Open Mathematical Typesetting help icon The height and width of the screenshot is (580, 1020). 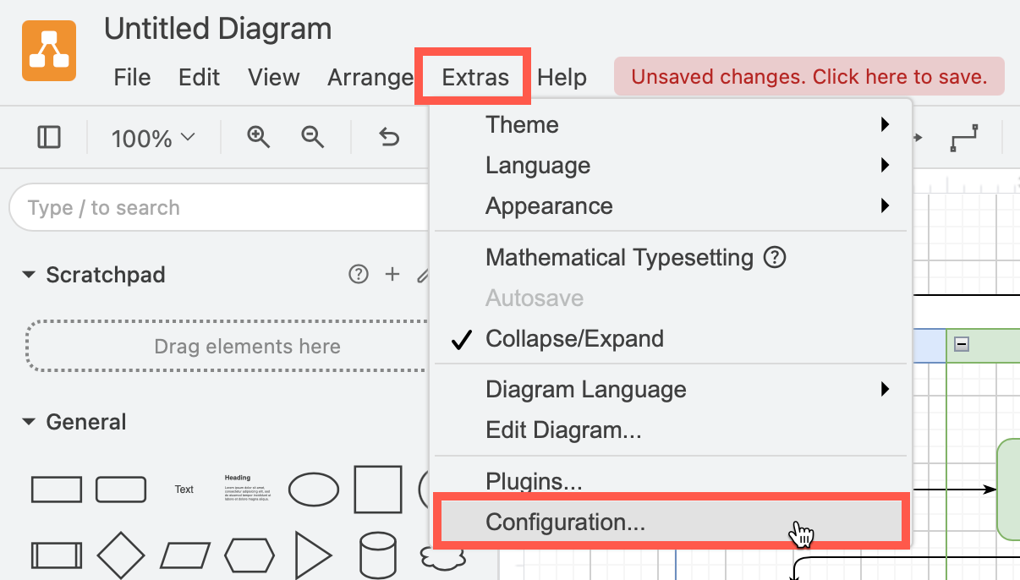tap(775, 257)
